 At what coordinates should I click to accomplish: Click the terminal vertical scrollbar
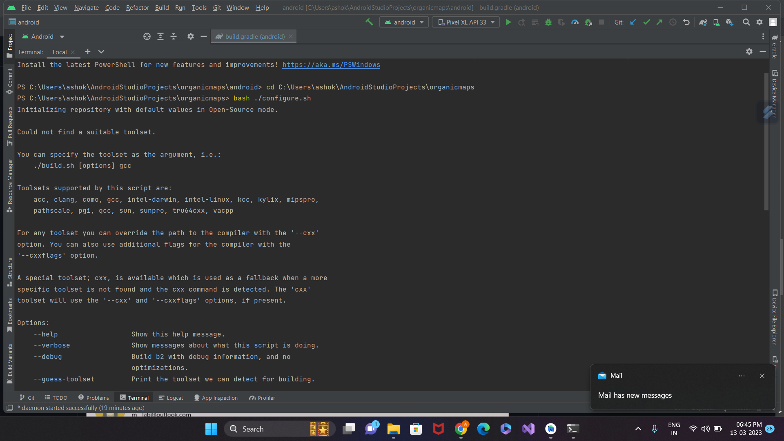coord(766,141)
